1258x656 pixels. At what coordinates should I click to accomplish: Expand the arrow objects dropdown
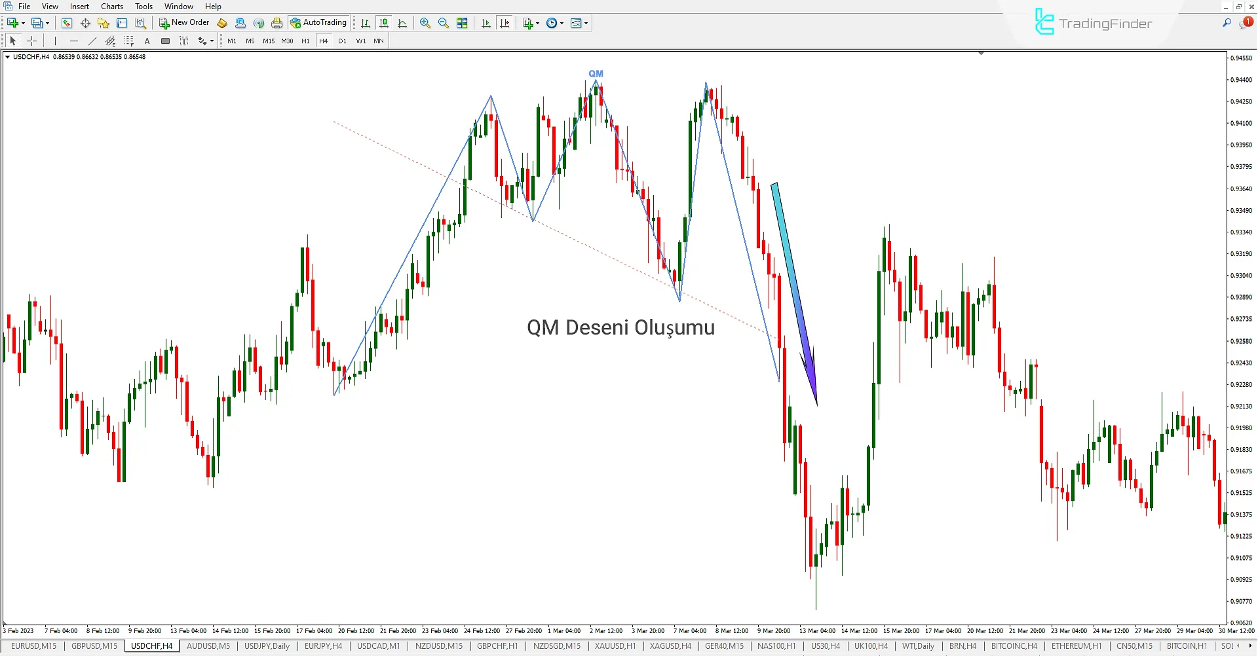213,41
